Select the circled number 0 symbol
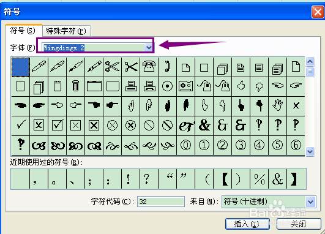 point(185,145)
